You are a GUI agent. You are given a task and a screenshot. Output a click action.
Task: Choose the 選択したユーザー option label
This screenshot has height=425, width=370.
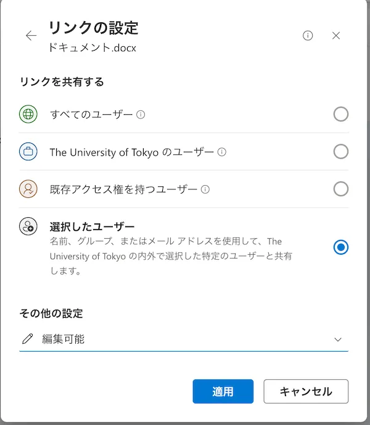[92, 226]
